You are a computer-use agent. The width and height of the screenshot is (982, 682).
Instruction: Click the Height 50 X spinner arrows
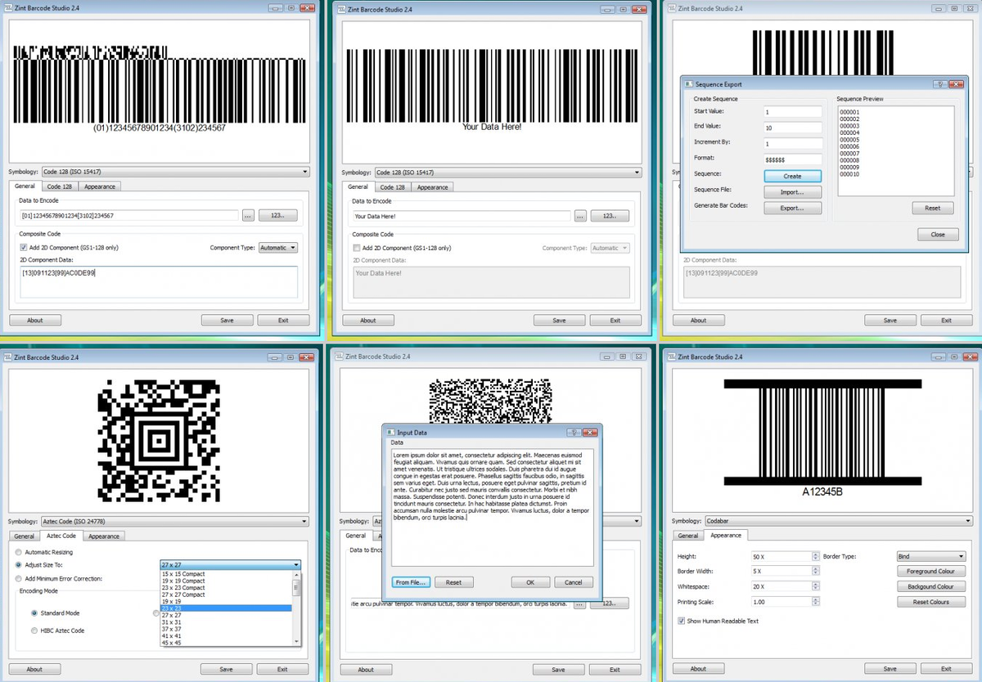click(815, 556)
